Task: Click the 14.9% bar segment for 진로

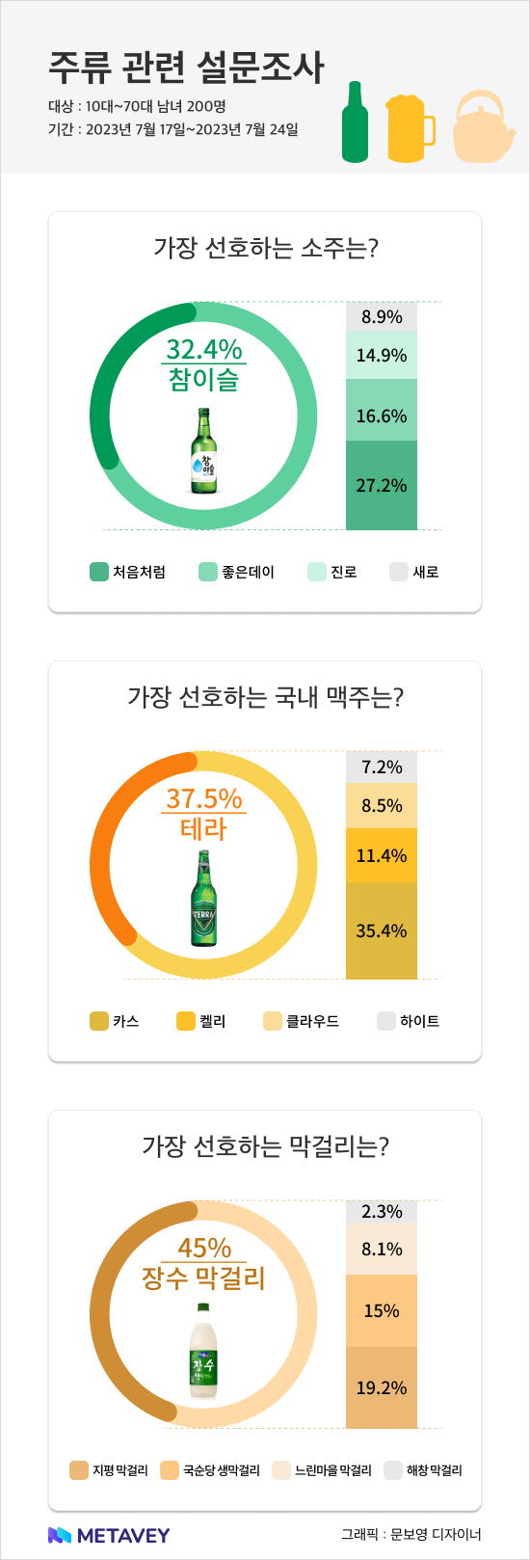Action: pos(382,355)
